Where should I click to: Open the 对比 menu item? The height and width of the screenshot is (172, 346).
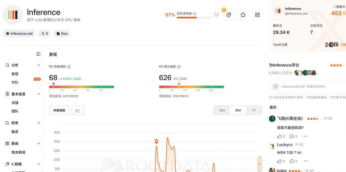[x=15, y=82]
